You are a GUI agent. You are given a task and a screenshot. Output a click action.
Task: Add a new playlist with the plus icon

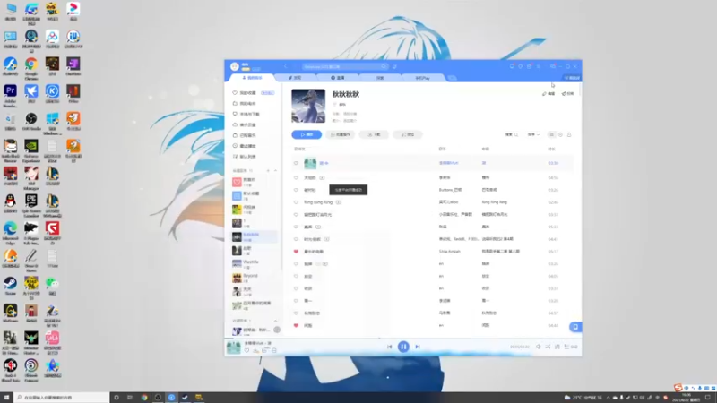click(x=268, y=170)
